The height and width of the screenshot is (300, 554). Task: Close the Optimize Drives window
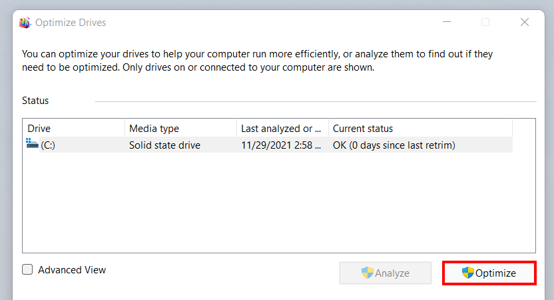tap(525, 22)
